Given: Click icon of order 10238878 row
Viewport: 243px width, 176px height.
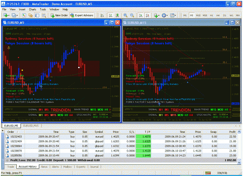Looking at the screenshot, I should (x=7, y=151).
